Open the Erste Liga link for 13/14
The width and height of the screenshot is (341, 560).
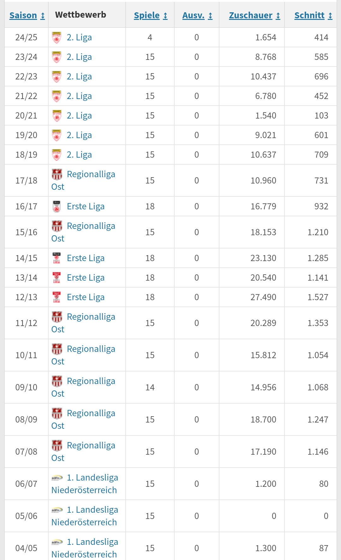tap(86, 278)
